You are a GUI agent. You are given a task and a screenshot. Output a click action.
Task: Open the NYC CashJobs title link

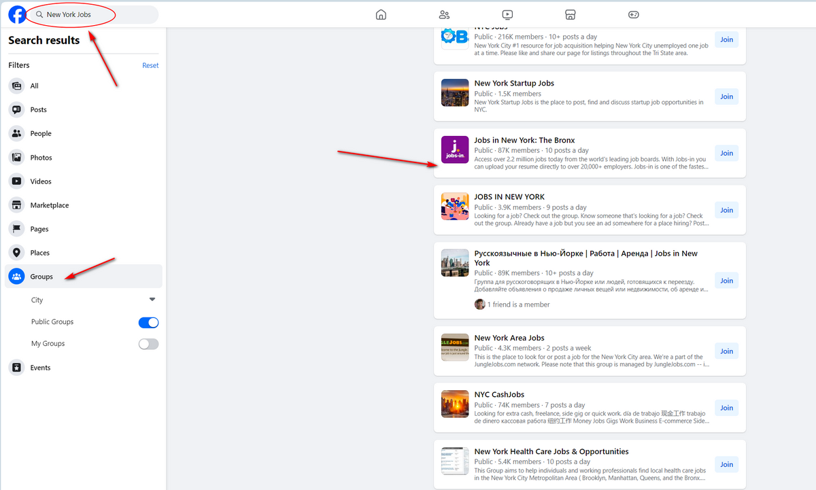499,395
